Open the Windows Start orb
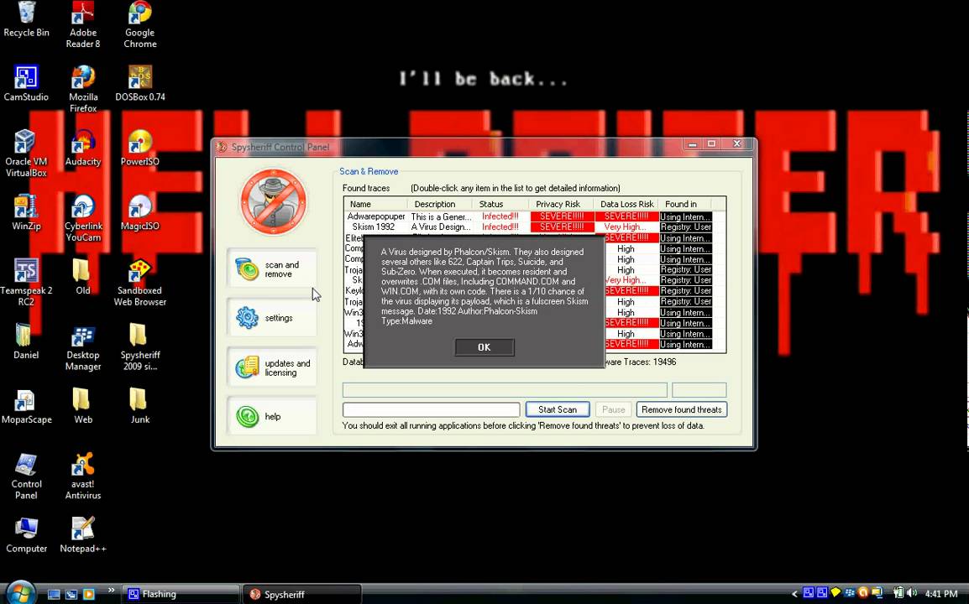This screenshot has width=969, height=604. (20, 593)
